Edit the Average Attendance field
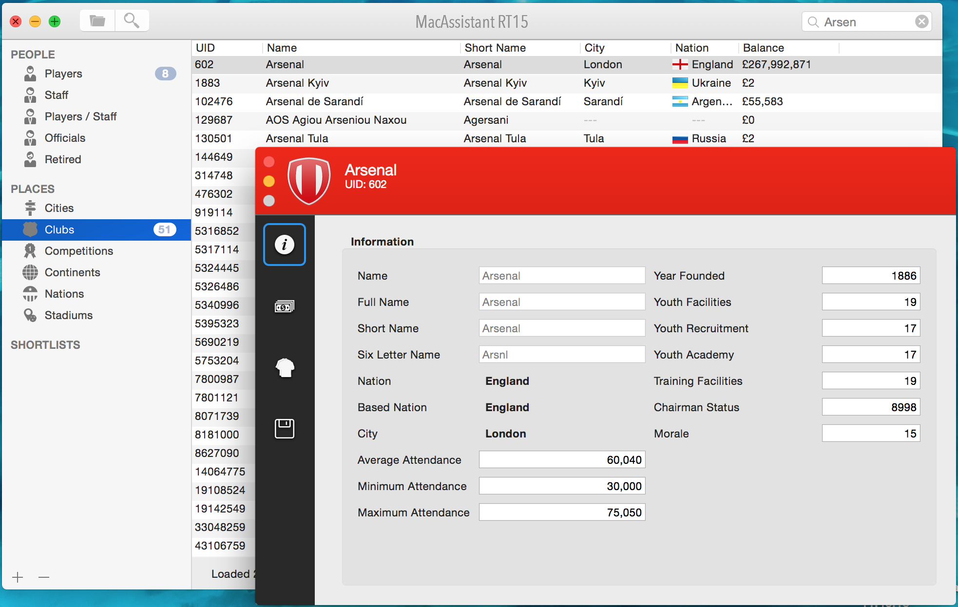Image resolution: width=958 pixels, height=607 pixels. coord(562,460)
